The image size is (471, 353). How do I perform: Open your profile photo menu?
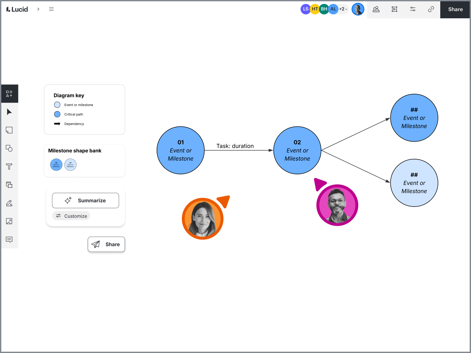[358, 9]
